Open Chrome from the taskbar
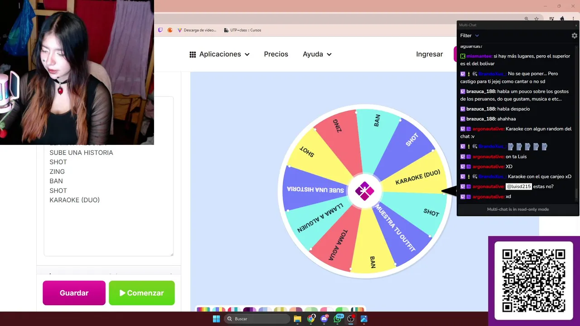Image resolution: width=580 pixels, height=326 pixels. click(311, 319)
